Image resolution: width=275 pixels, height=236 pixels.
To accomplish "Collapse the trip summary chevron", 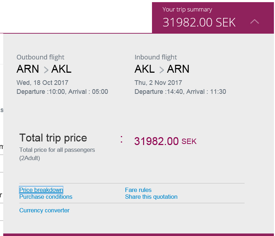I will click(x=255, y=22).
